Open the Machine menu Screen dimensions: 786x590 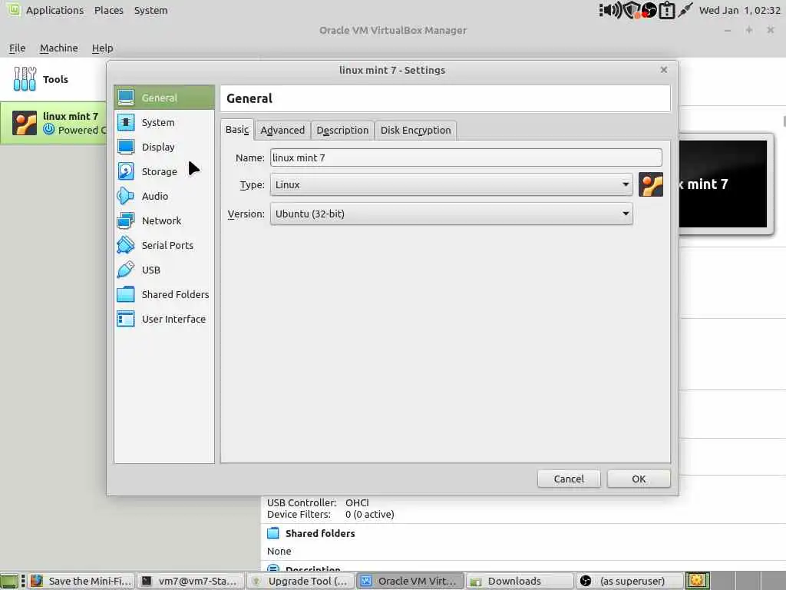point(58,48)
